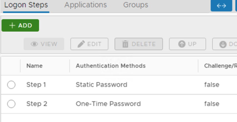Select the Step 2 radio button
The width and height of the screenshot is (237, 122).
(11, 104)
